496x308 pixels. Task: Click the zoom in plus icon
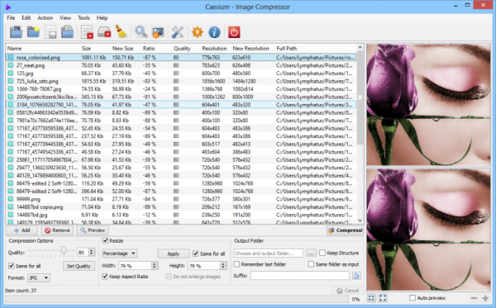[485, 298]
